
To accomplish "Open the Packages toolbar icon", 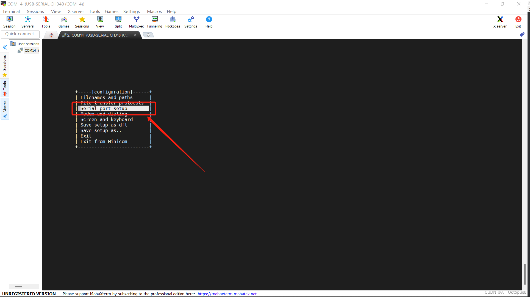I will (x=173, y=22).
